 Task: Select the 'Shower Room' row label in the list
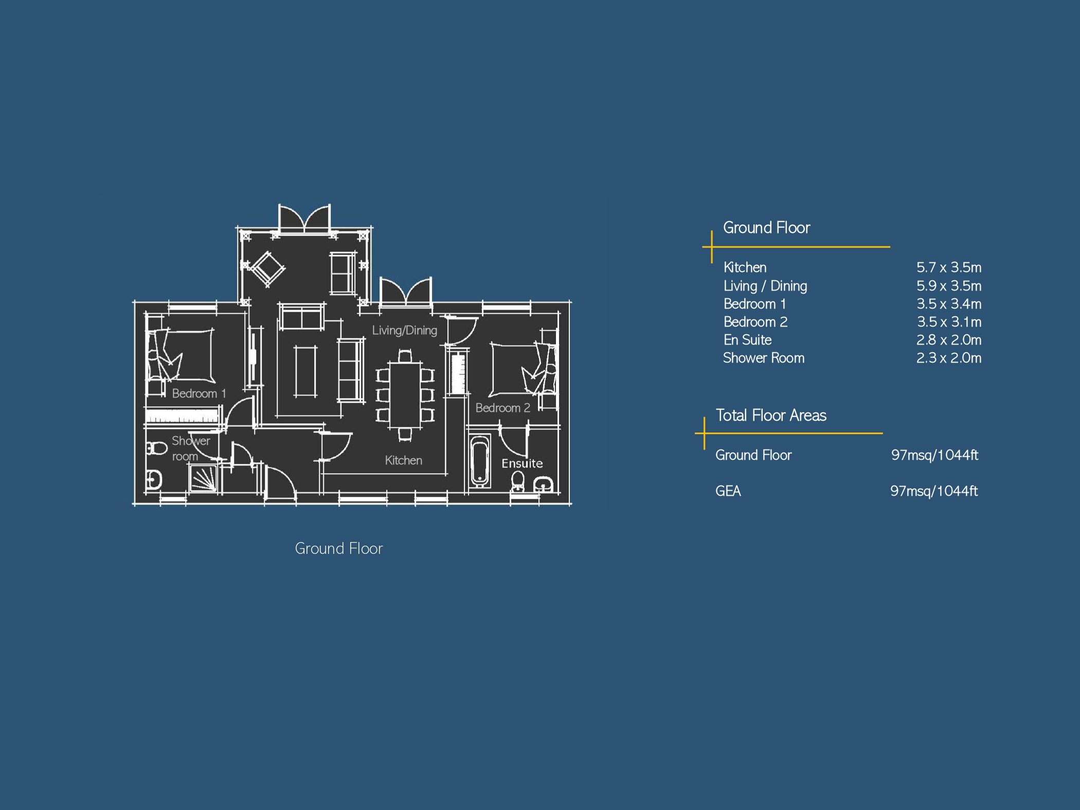coord(764,358)
